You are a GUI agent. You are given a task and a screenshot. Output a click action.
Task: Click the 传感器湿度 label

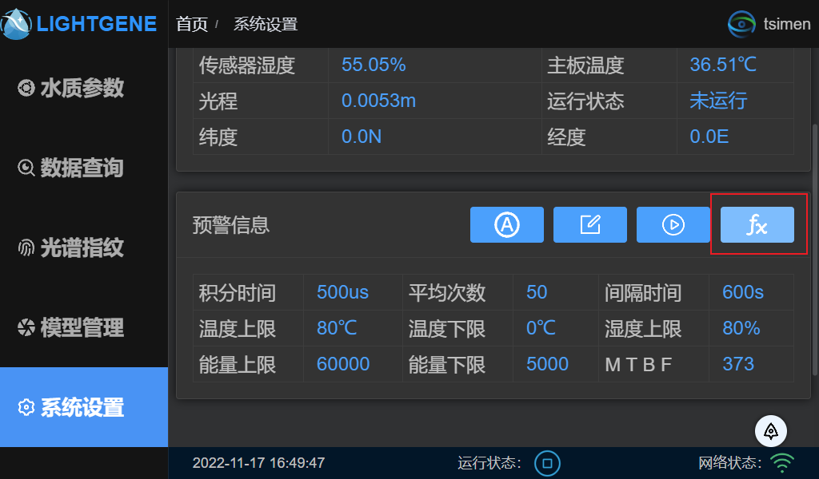pos(247,65)
